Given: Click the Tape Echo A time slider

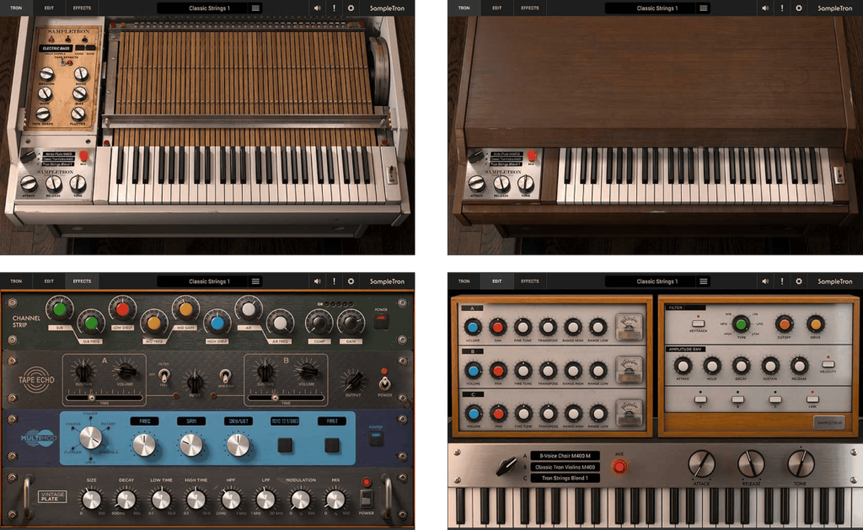Looking at the screenshot, I should 104,398.
